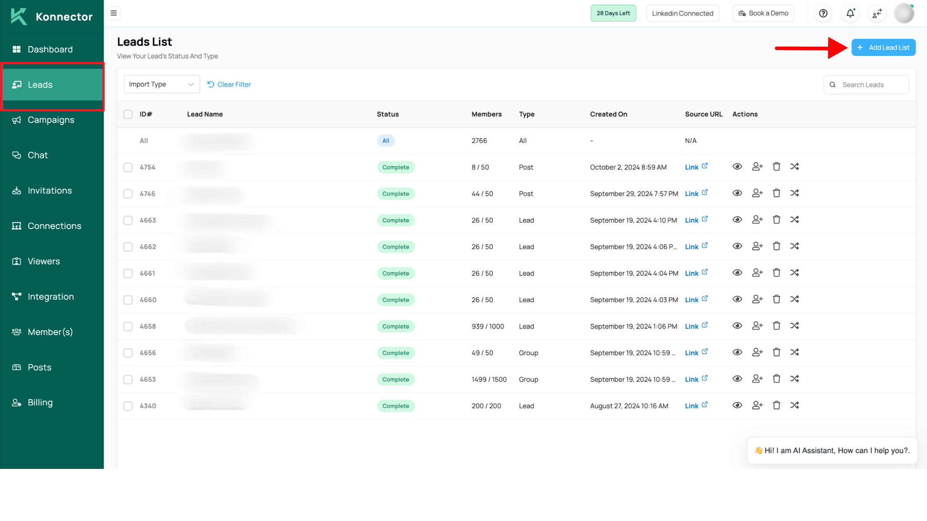Image resolution: width=927 pixels, height=521 pixels.
Task: Toggle checkbox for lead 4661
Action: click(x=127, y=273)
